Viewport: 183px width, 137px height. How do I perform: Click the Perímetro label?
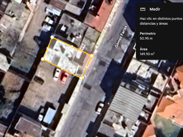pyautogui.click(x=148, y=34)
